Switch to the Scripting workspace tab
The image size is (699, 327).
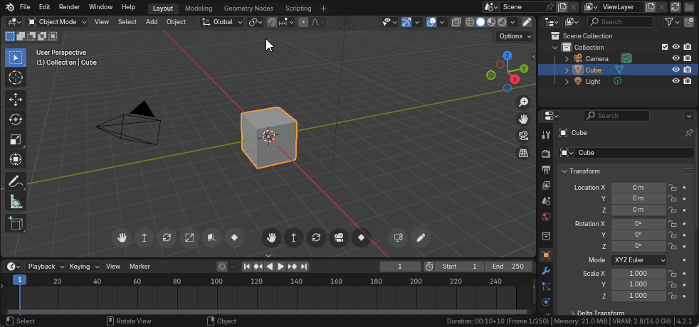coord(298,8)
